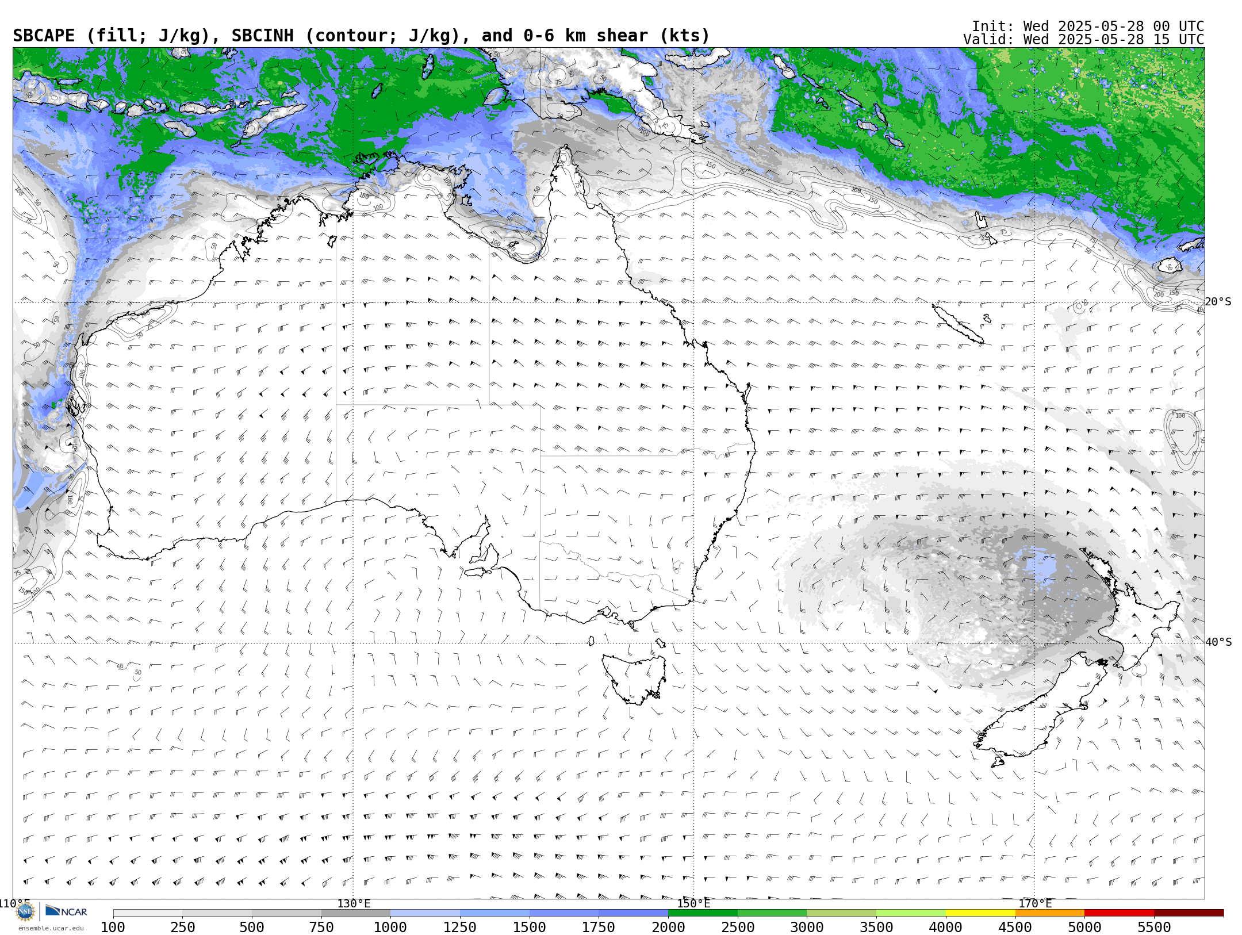Click the colorbar label 4500
1242x935 pixels.
[1015, 927]
